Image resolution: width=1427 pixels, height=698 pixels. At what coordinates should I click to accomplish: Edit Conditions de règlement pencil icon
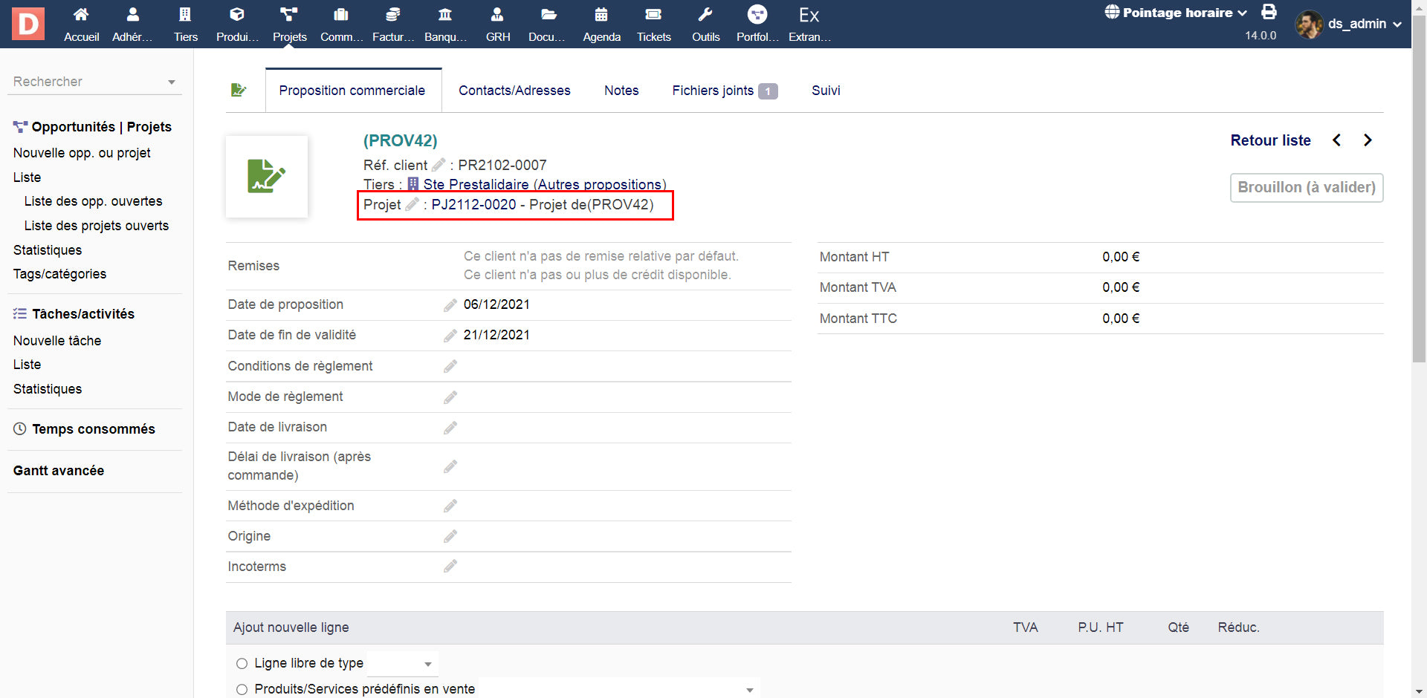450,367
